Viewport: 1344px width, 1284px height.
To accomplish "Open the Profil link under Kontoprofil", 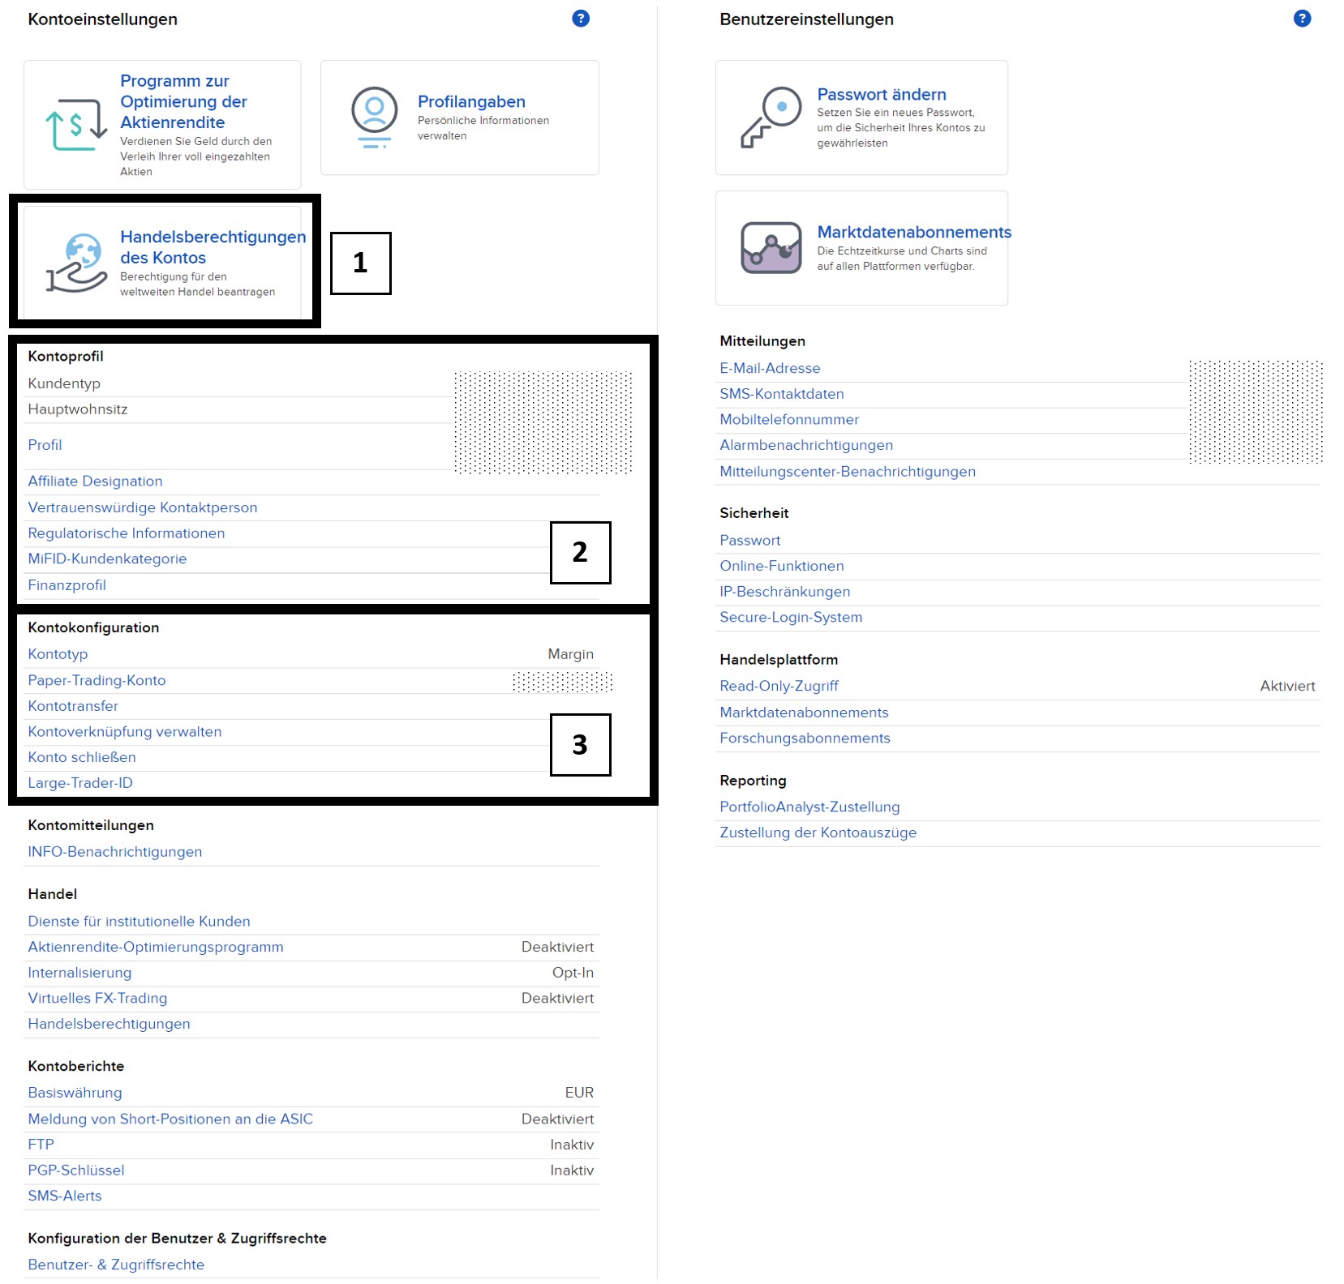I will pyautogui.click(x=45, y=445).
